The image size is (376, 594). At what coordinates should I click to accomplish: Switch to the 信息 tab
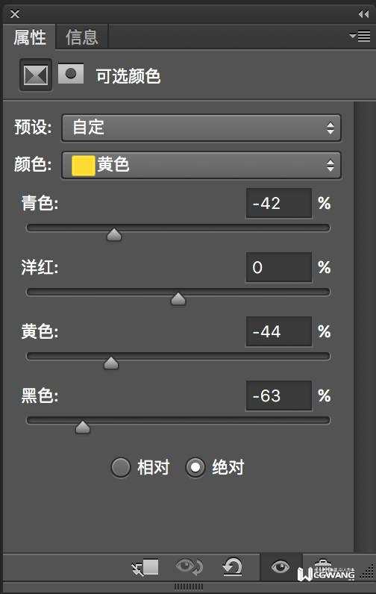tap(82, 37)
